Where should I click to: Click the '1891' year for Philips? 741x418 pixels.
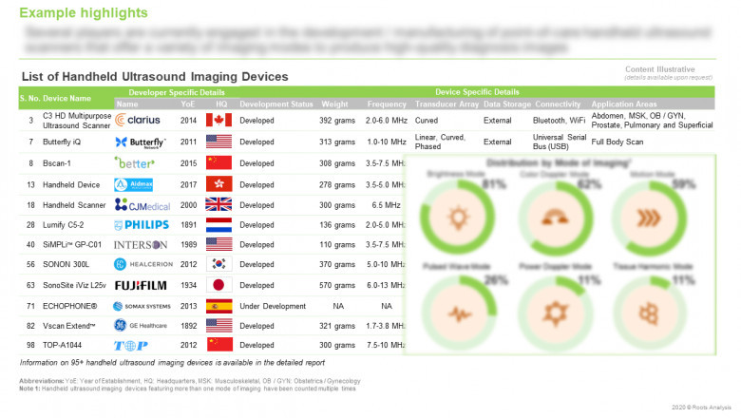[188, 225]
